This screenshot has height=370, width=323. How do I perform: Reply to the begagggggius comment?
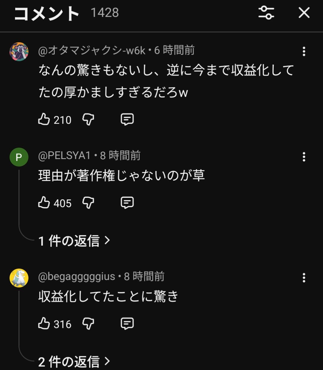click(x=127, y=324)
